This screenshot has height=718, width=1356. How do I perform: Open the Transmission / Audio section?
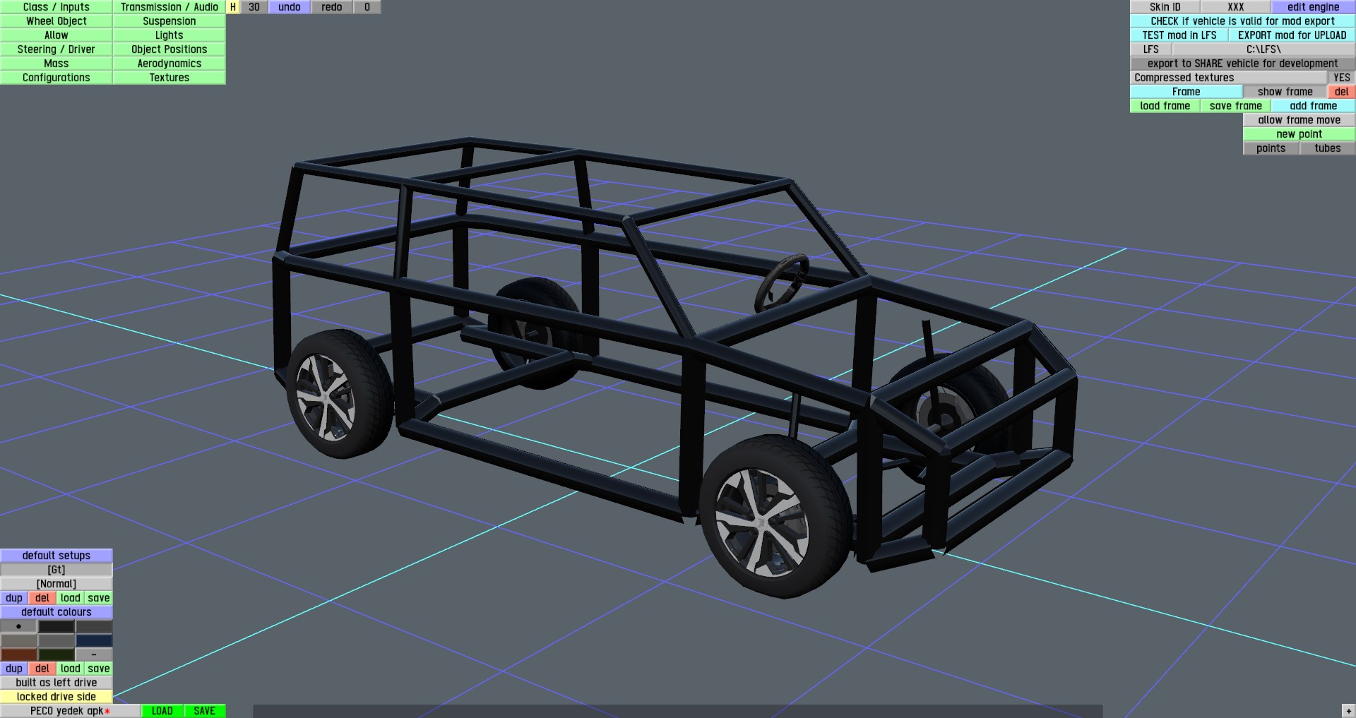pos(169,7)
